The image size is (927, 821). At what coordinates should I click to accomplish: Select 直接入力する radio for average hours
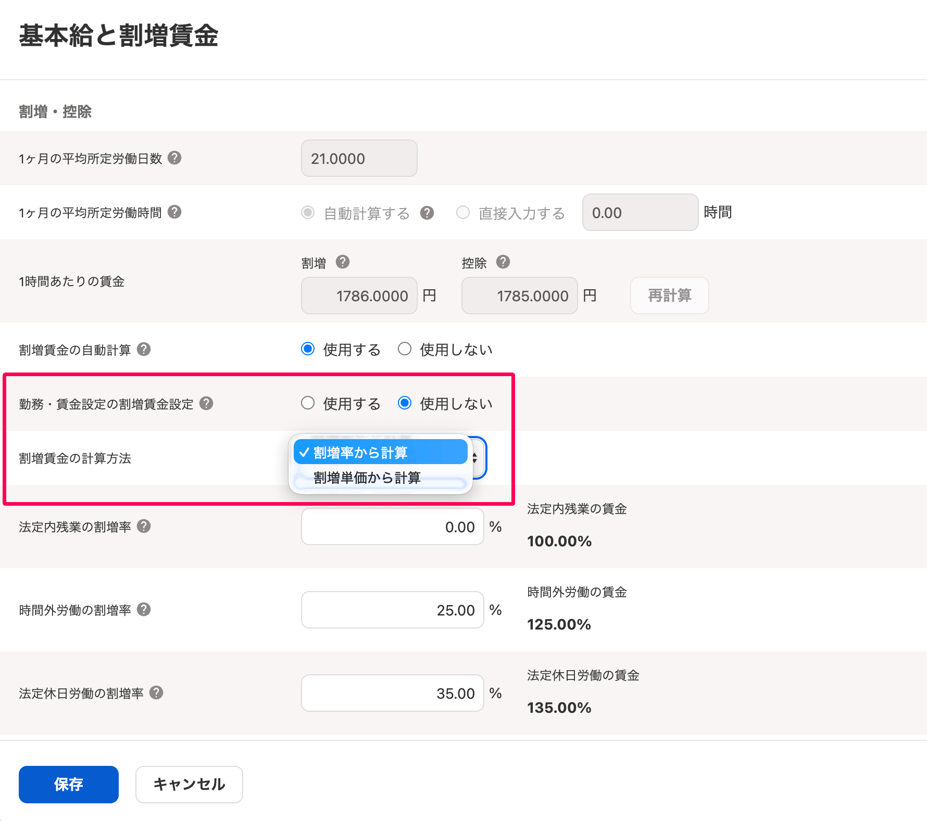click(463, 212)
